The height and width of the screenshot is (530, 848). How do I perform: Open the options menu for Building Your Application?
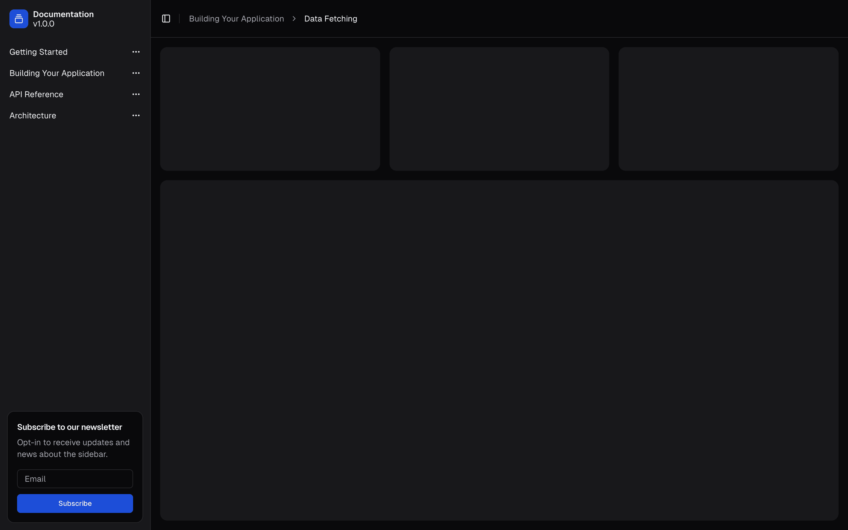(x=136, y=73)
